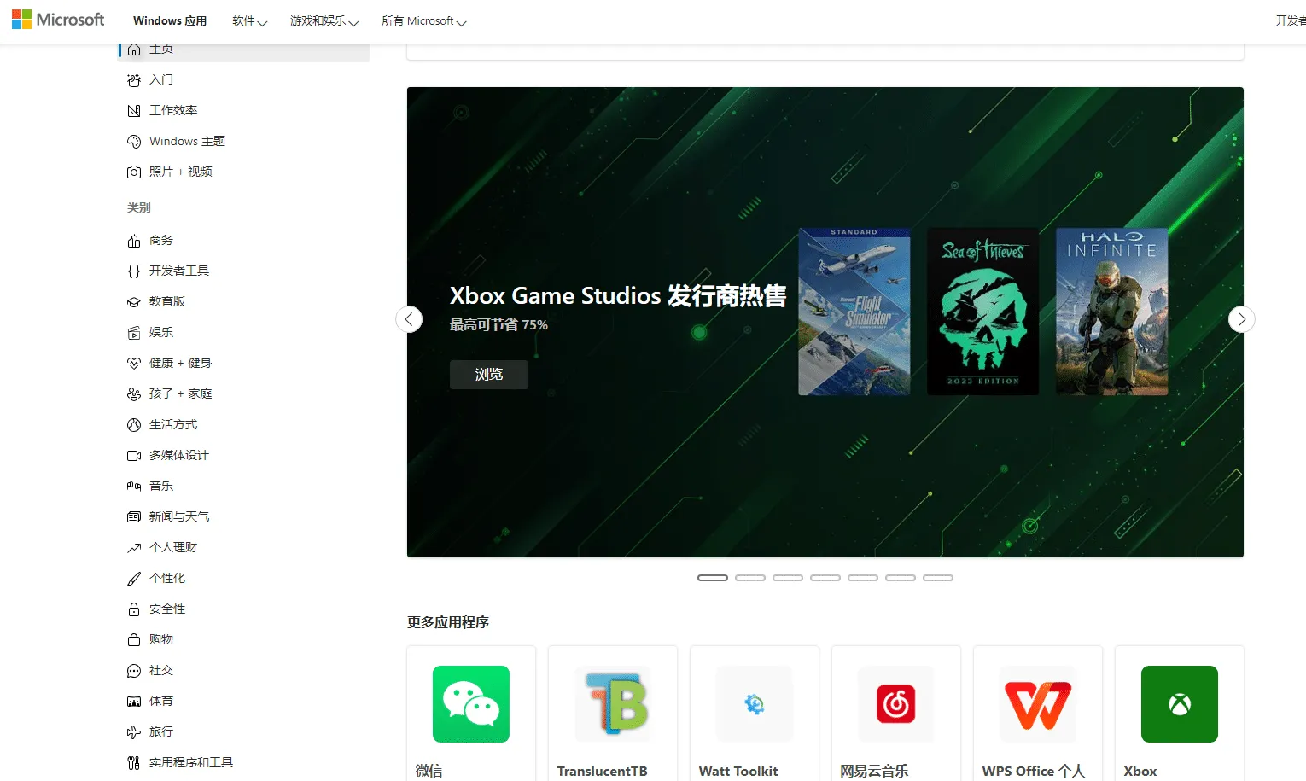Open the WPS Office app tile
Viewport: 1306px width, 781px height.
pyautogui.click(x=1038, y=714)
